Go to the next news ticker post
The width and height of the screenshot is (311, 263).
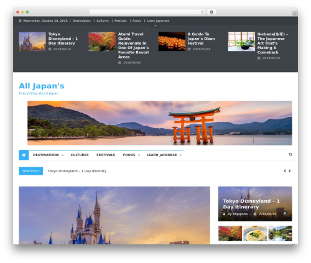290,171
